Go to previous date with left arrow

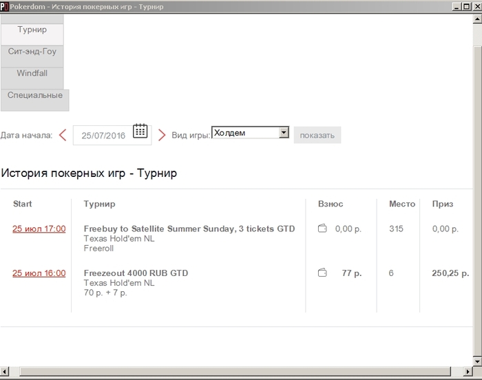coord(63,135)
